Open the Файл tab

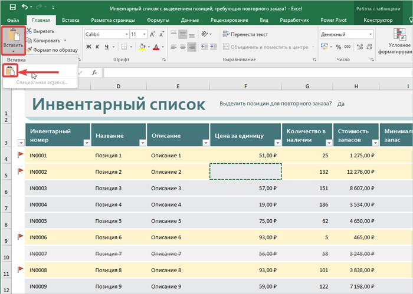pos(13,20)
